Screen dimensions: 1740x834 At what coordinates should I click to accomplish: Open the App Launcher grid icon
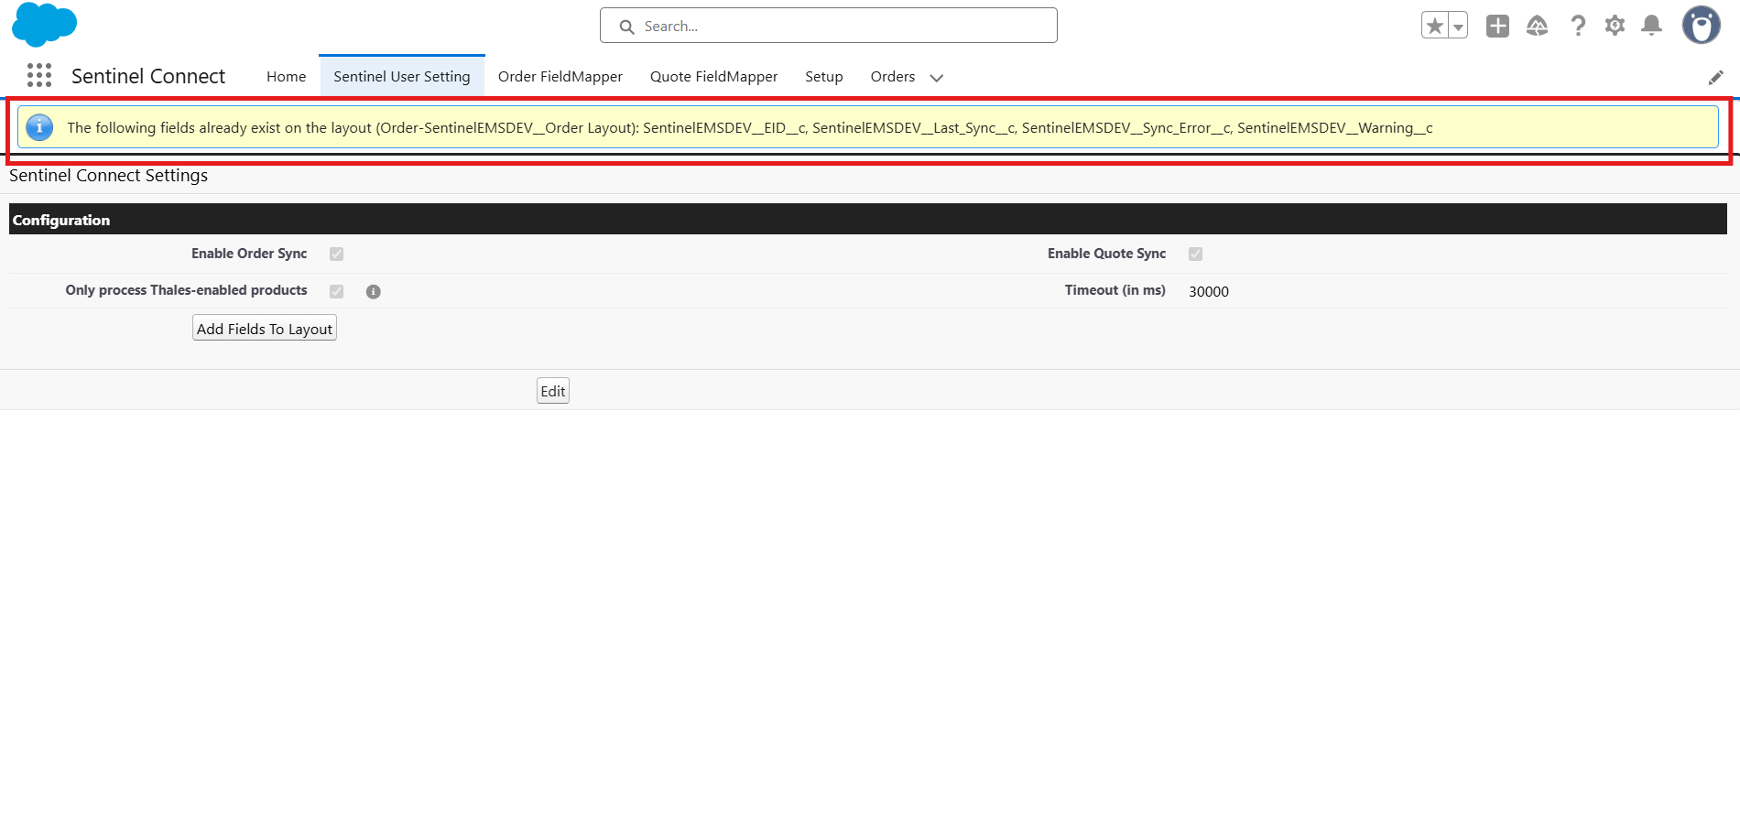[39, 75]
